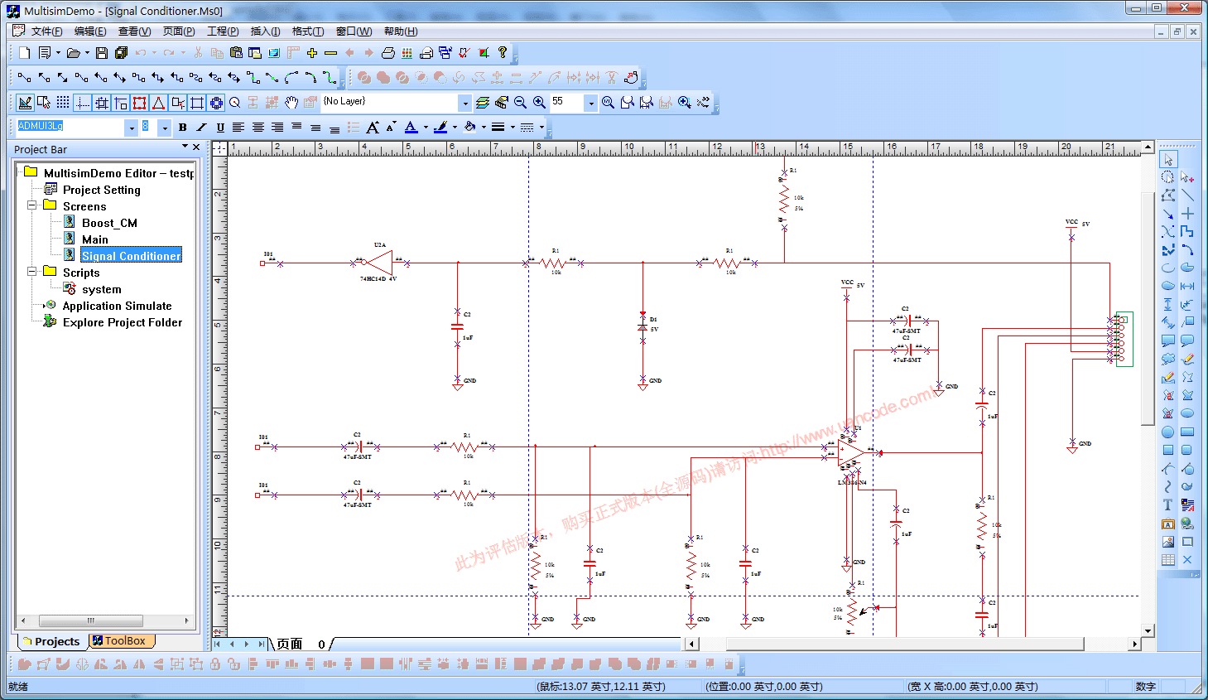Open Boost_CM screen in project tree
Image resolution: width=1208 pixels, height=700 pixels.
coord(109,223)
